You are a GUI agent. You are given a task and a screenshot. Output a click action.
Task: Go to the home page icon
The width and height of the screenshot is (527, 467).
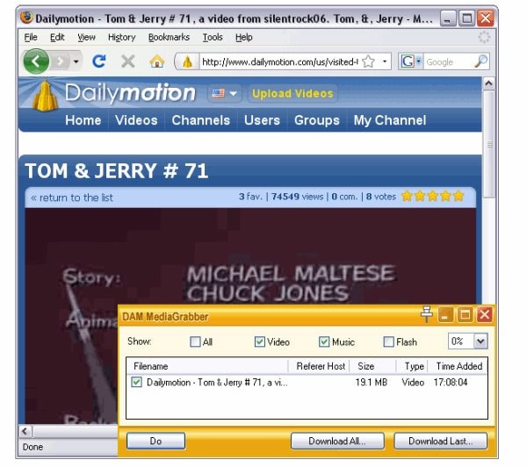point(157,61)
